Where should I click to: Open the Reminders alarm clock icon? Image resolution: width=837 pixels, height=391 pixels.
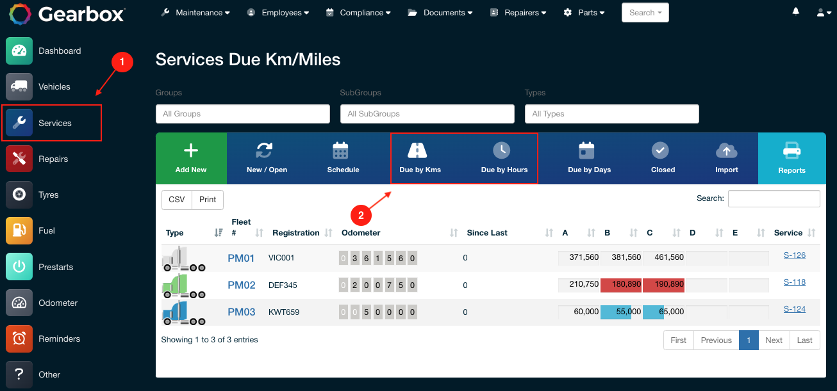[19, 339]
